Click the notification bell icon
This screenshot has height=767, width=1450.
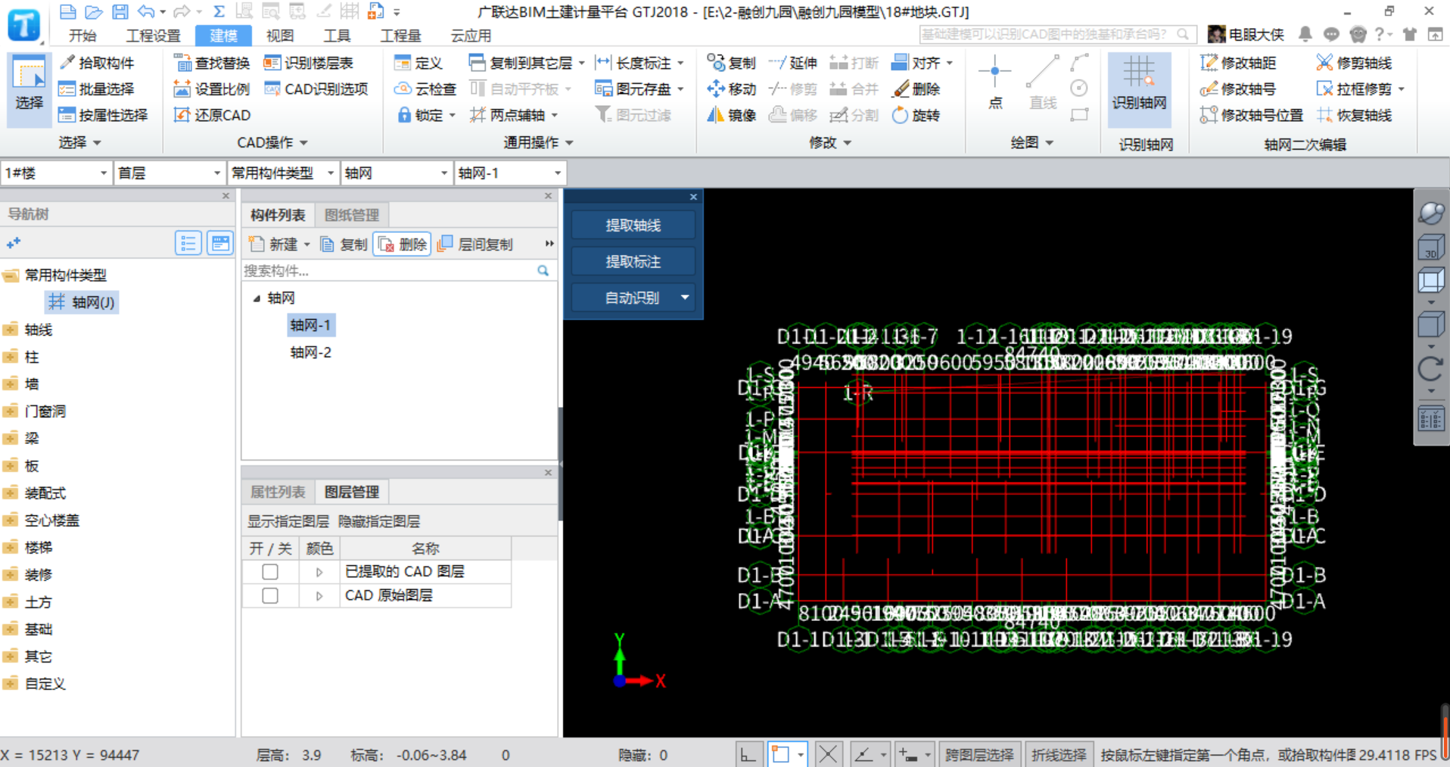click(1305, 34)
